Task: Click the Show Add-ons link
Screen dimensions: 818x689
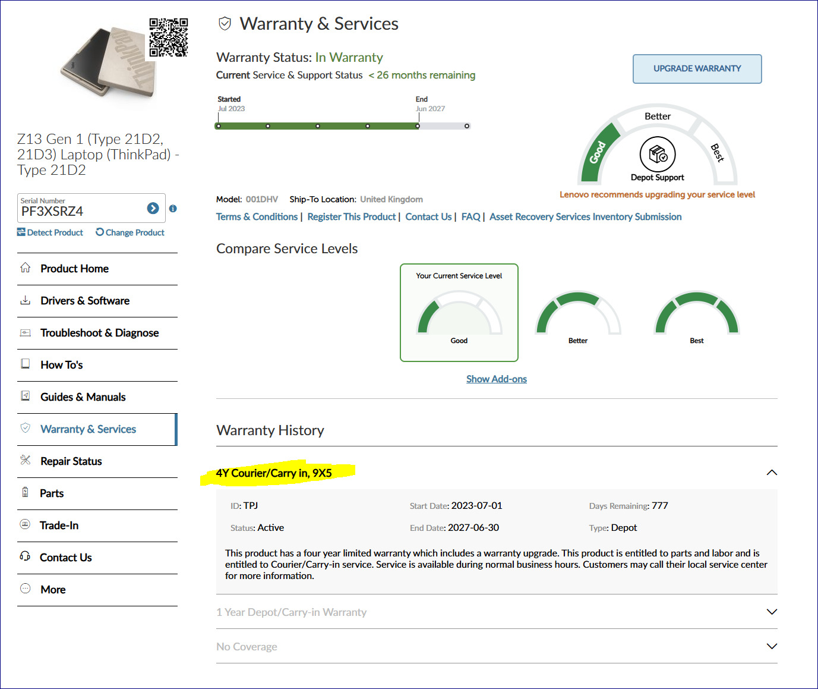Action: click(497, 379)
